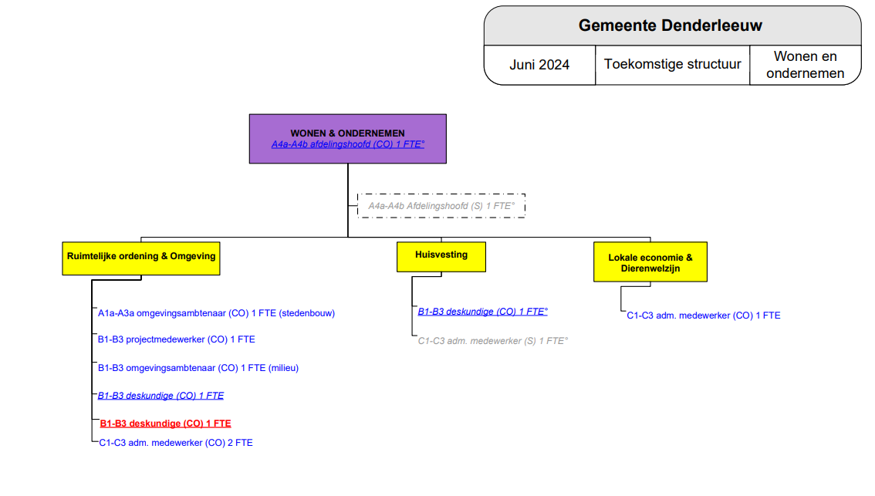Click the red bold B1-B3 deskundige entry

coord(165,423)
